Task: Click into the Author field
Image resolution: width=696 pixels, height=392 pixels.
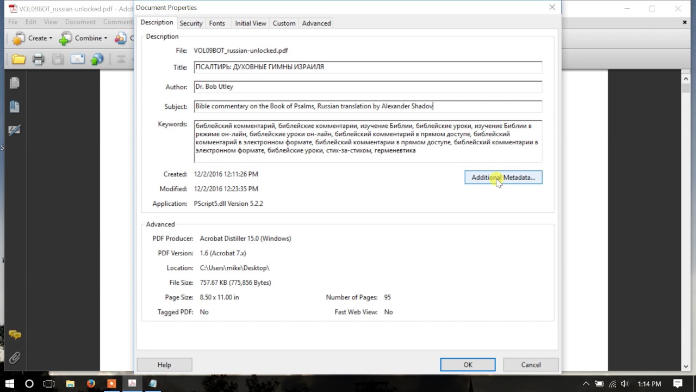Action: (x=368, y=87)
